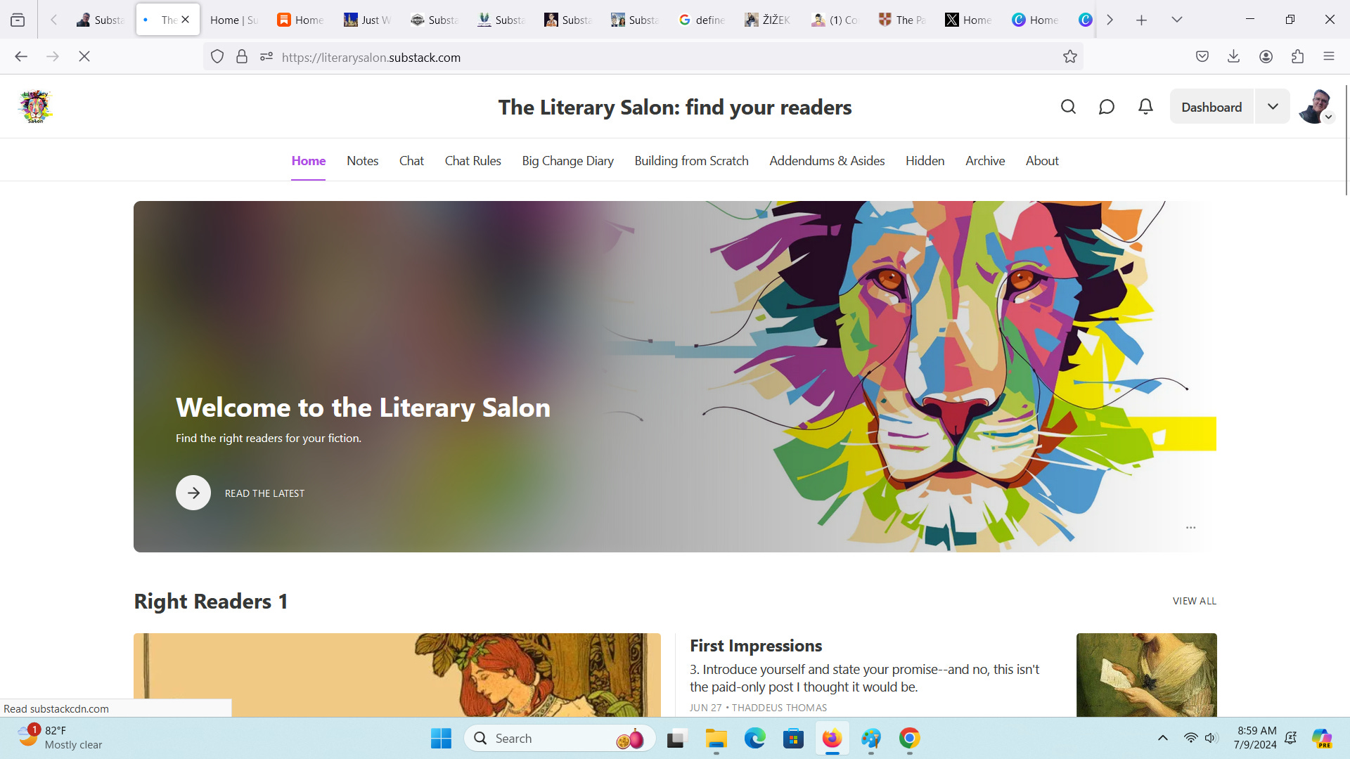Click VIEW ALL beside Right Readers 1
Screen dimensions: 1350x759
(1194, 601)
